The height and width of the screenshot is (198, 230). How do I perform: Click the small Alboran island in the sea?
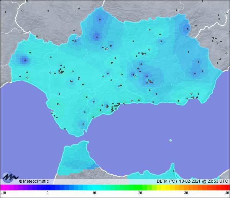[171, 140]
